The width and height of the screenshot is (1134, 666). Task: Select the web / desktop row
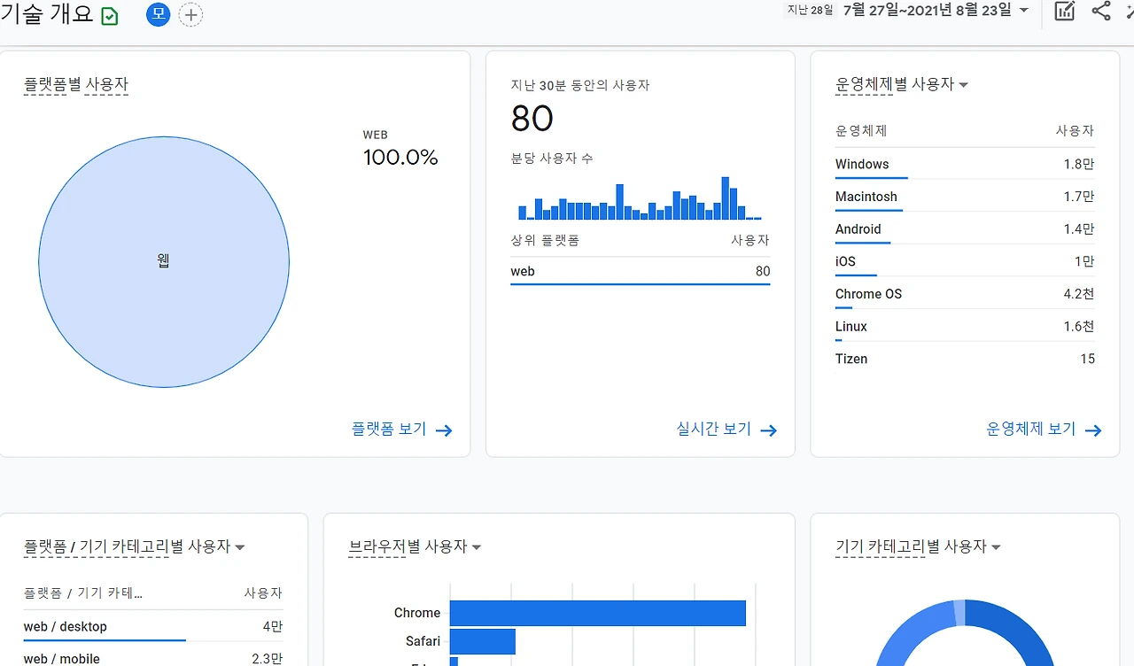(x=153, y=626)
